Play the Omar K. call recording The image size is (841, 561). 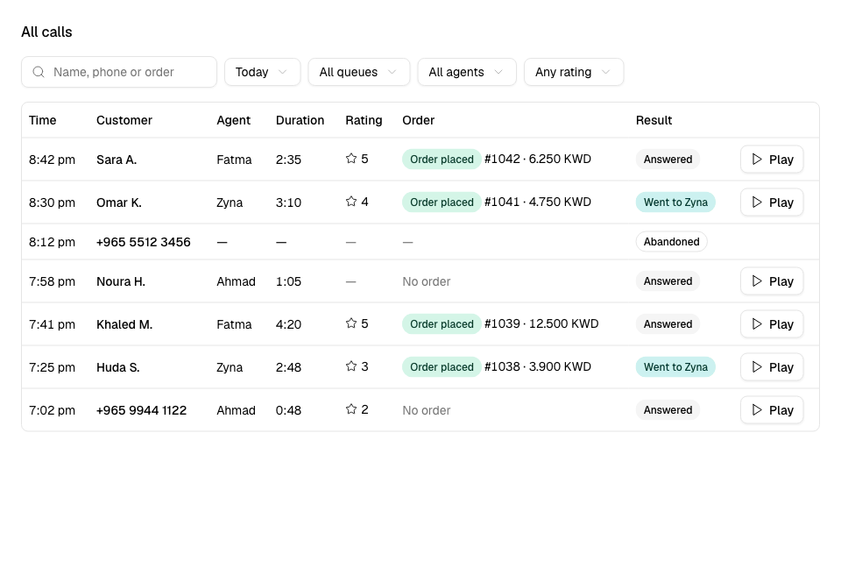[x=772, y=202]
